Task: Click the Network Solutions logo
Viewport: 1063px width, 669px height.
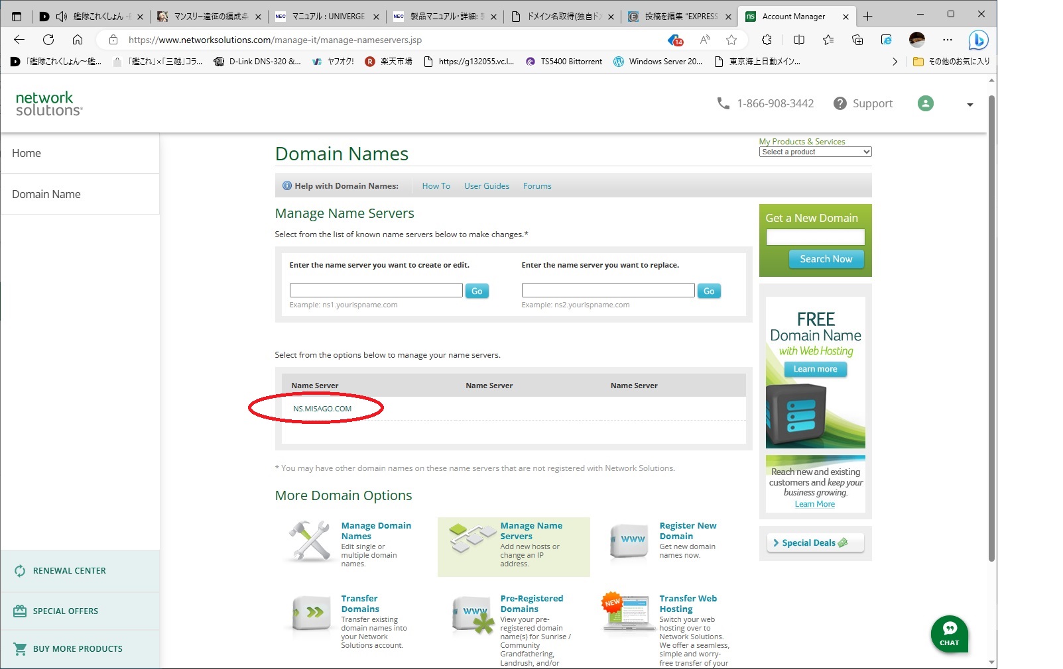Action: (49, 104)
